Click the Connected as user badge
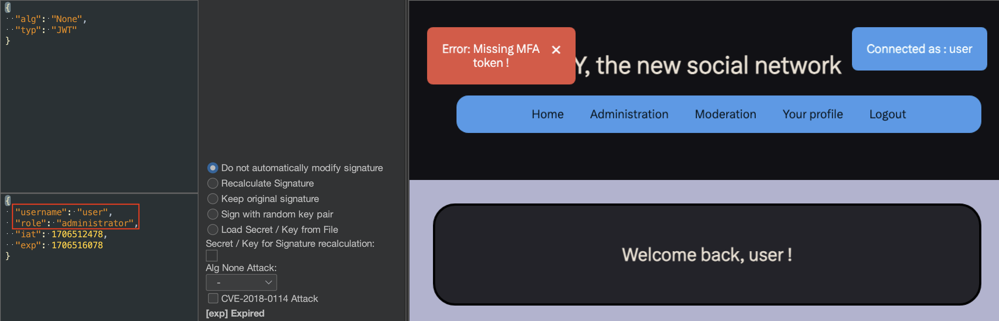999x321 pixels. (919, 49)
